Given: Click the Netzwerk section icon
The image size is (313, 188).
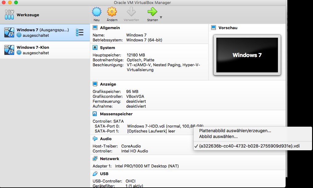Looking at the screenshot, I should 95,159.
